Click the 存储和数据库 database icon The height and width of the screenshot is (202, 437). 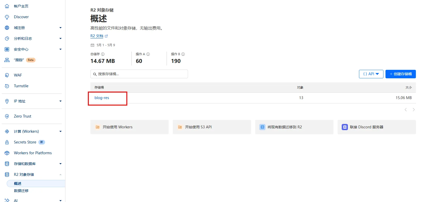click(7, 164)
